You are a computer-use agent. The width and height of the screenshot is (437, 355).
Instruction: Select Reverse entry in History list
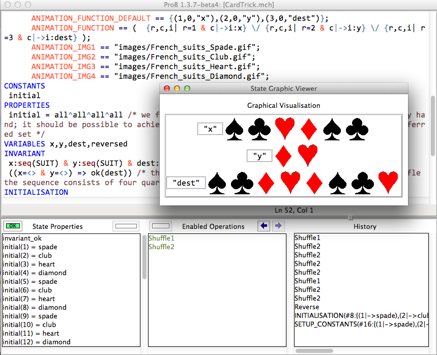pos(307,307)
